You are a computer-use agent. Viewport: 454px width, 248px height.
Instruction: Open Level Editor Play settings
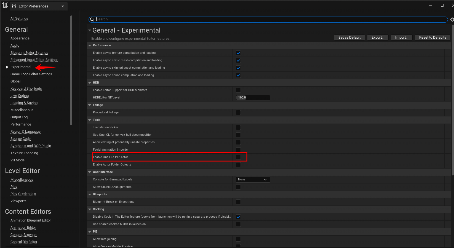coord(14,187)
